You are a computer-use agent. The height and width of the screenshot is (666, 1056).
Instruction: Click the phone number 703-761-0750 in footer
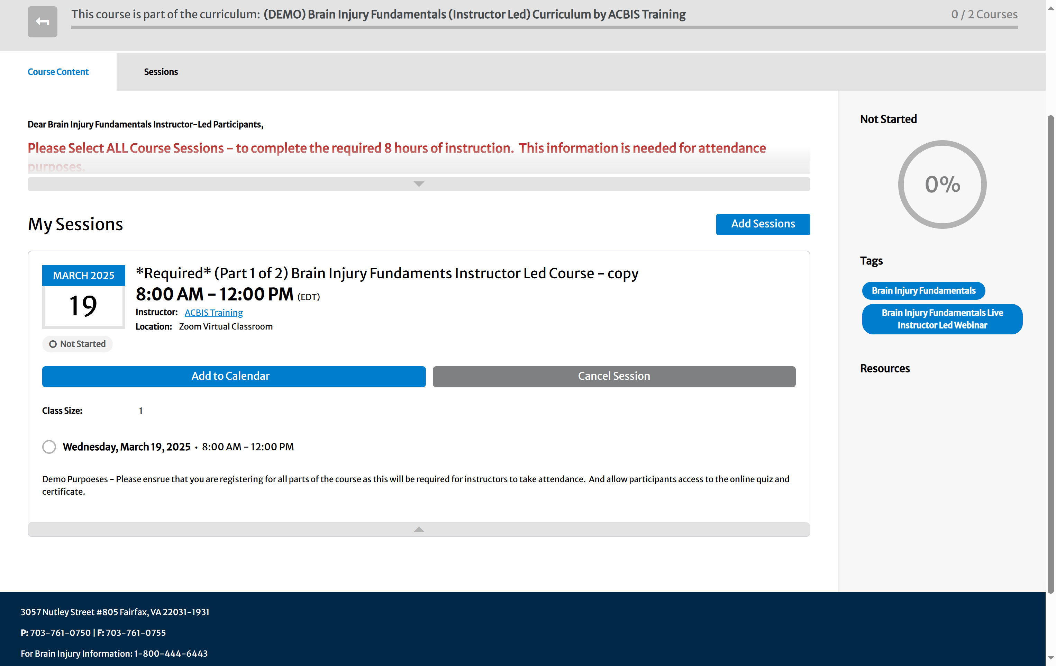coord(61,633)
